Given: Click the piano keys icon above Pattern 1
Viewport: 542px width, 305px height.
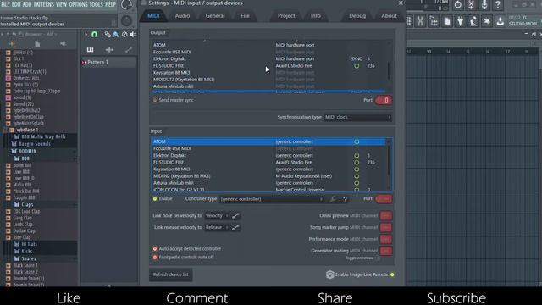Looking at the screenshot, I should coord(90,50).
